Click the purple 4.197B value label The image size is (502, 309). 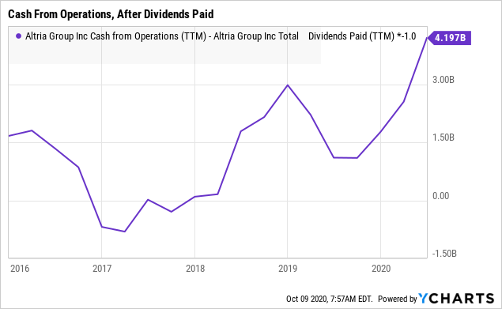click(450, 38)
